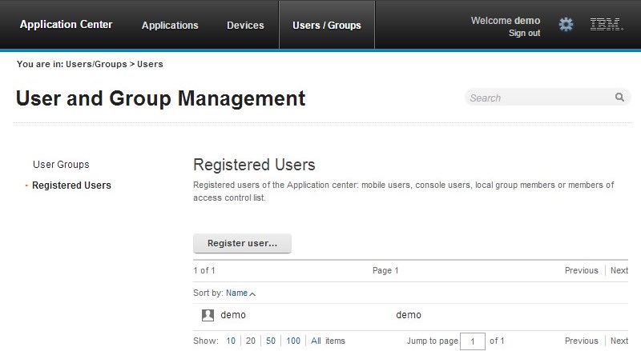
Task: Click the Welcome demo text
Action: [x=506, y=21]
